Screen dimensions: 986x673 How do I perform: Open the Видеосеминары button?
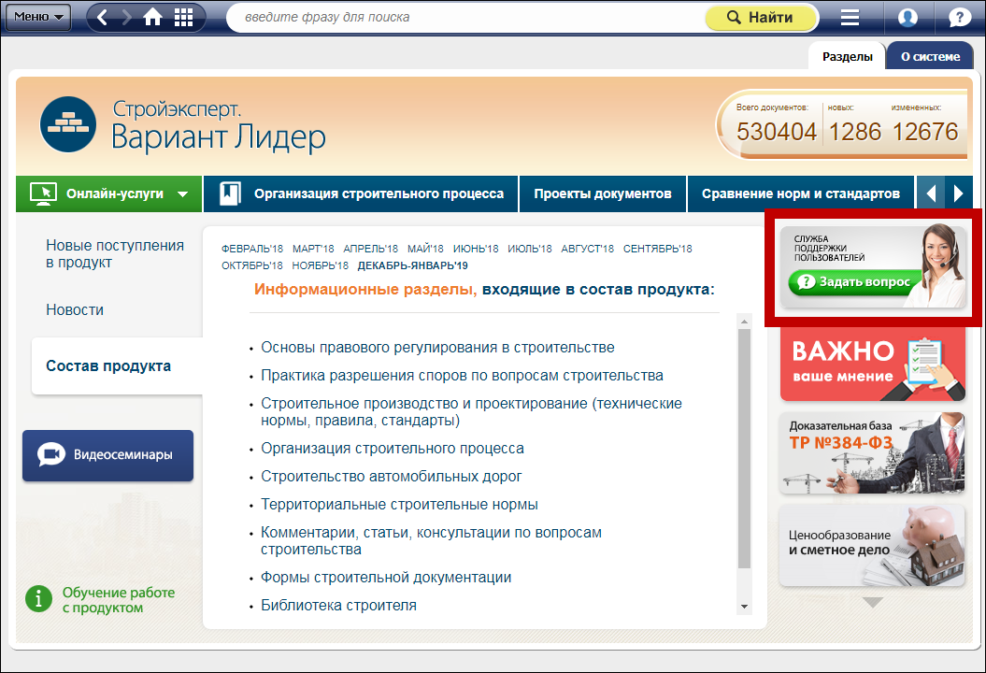(x=107, y=455)
